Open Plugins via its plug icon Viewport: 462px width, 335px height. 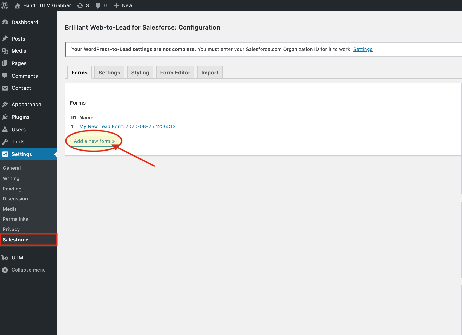pyautogui.click(x=5, y=117)
